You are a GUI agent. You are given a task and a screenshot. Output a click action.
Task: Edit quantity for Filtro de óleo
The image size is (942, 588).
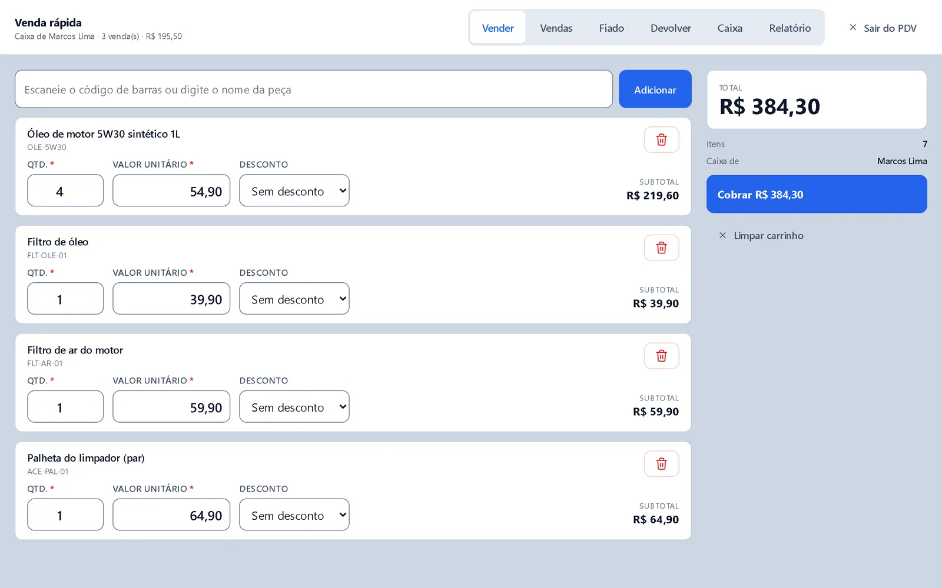(x=65, y=299)
